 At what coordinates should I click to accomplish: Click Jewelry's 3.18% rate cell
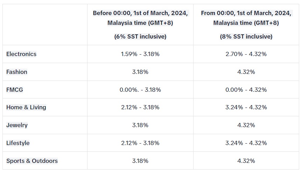140,125
